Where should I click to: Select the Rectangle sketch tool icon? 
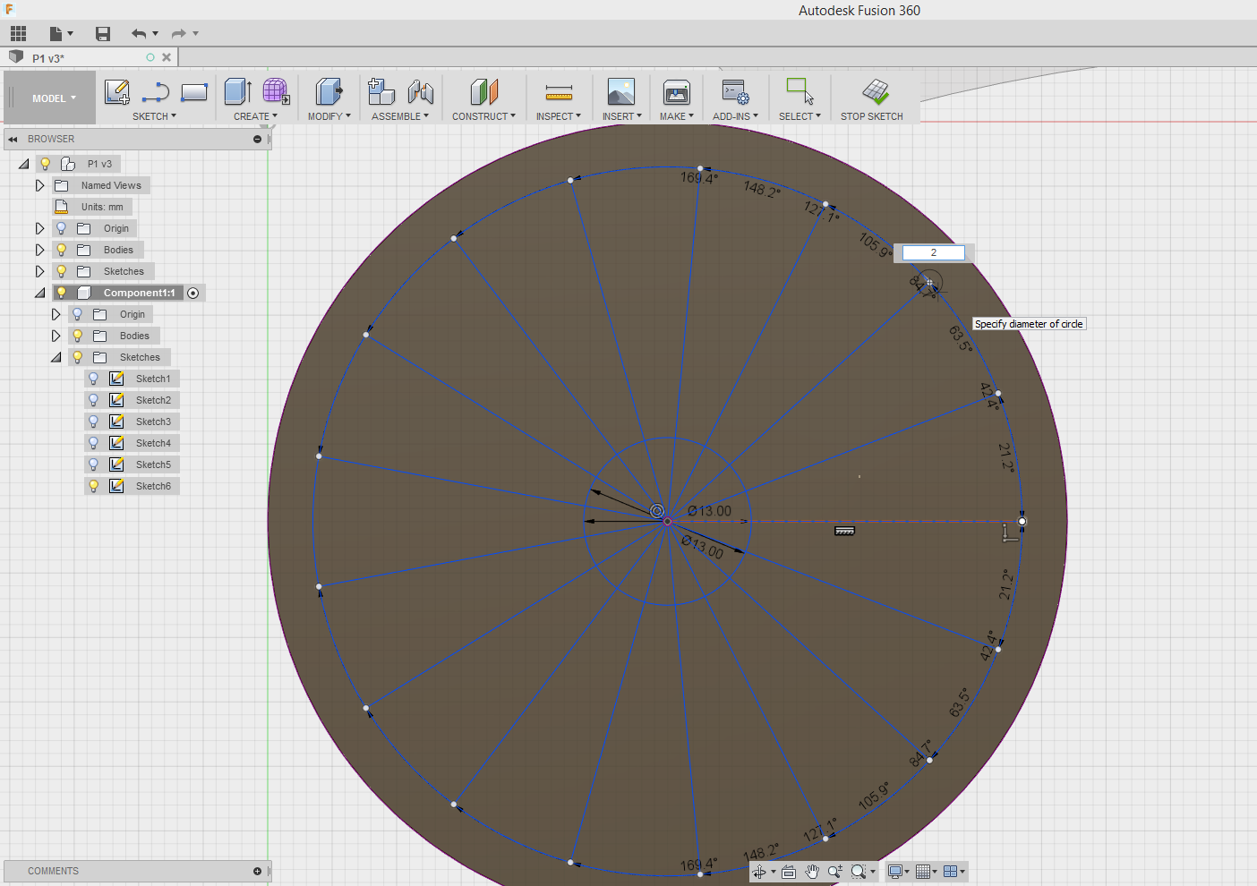[x=194, y=92]
